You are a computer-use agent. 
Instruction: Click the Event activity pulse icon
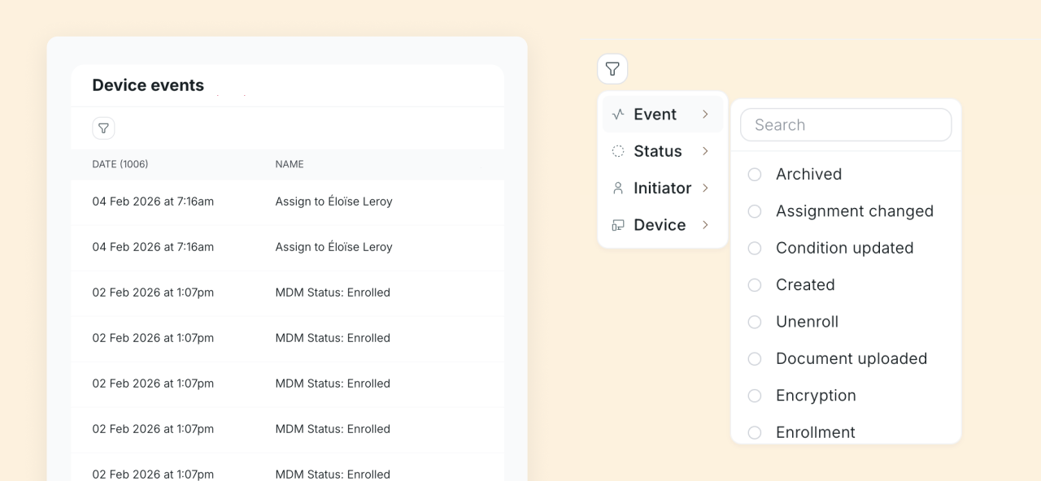(618, 115)
